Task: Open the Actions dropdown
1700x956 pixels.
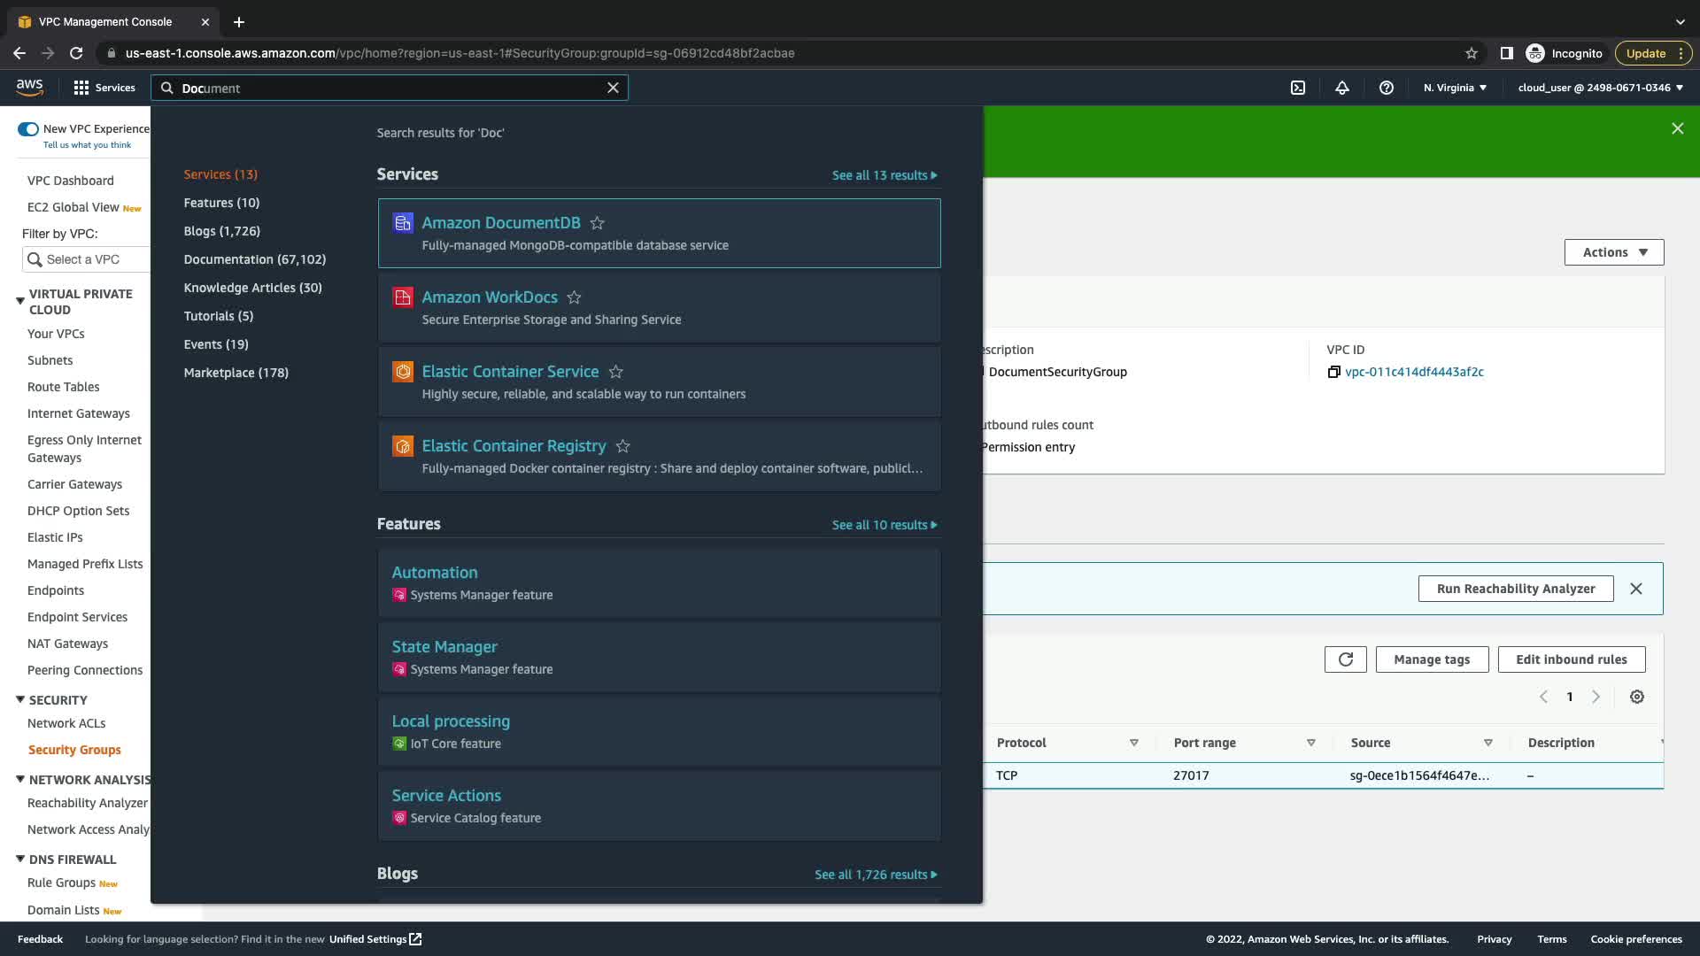Action: pyautogui.click(x=1613, y=252)
